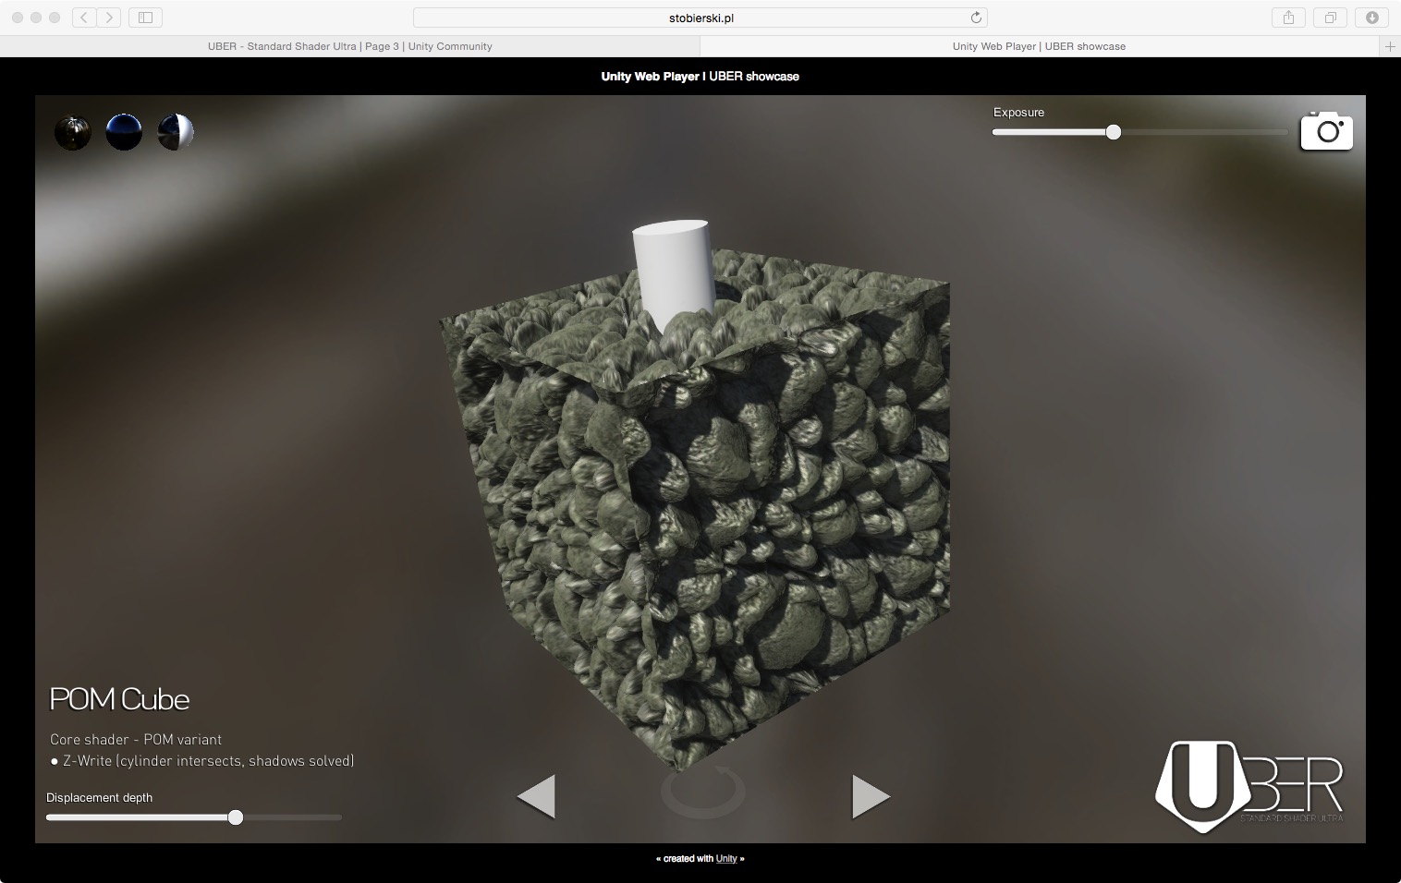
Task: Toggle the Safari sidebar
Action: [145, 18]
